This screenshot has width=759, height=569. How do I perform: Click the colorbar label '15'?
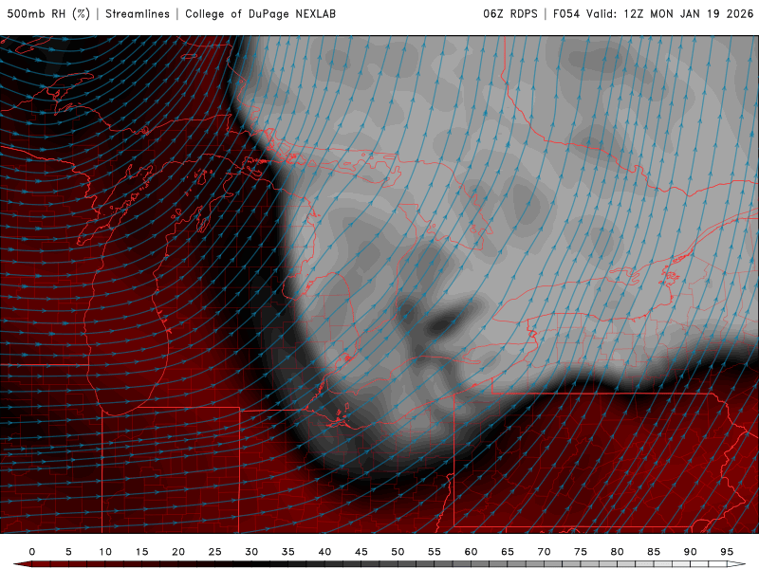coord(141,552)
